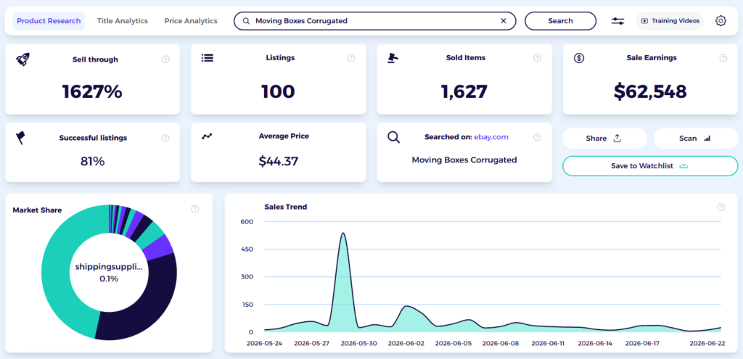Image resolution: width=743 pixels, height=359 pixels.
Task: Click the magnifier icon in search bar
Action: pyautogui.click(x=246, y=21)
